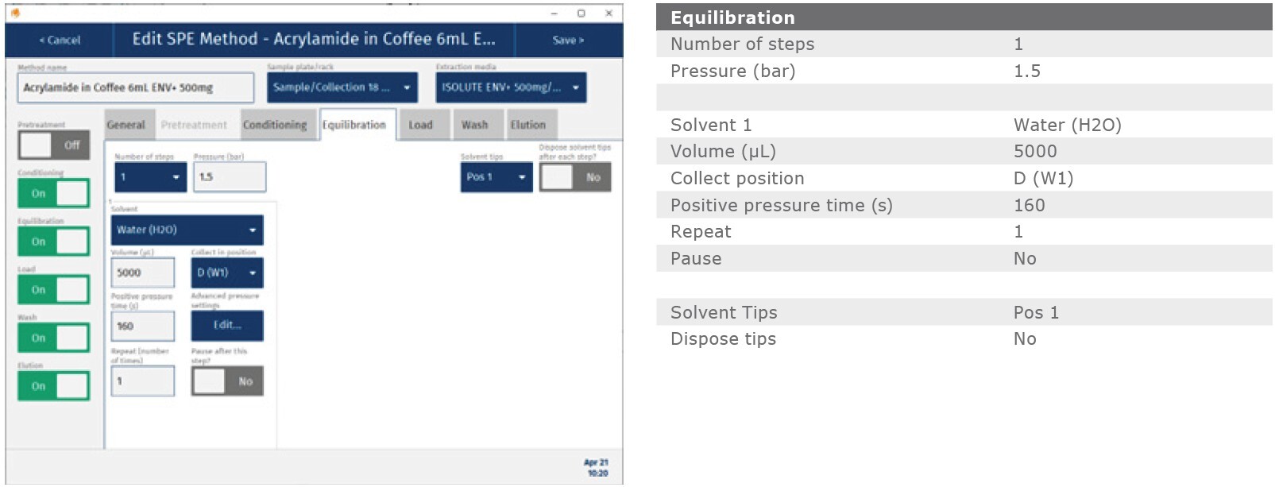Minimize the application window
Screen dimensions: 1275x487
[554, 14]
